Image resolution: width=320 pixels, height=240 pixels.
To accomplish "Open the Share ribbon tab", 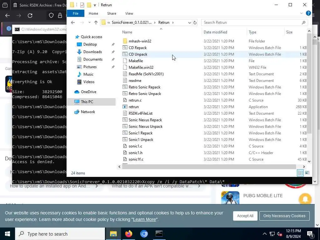I will (112, 13).
